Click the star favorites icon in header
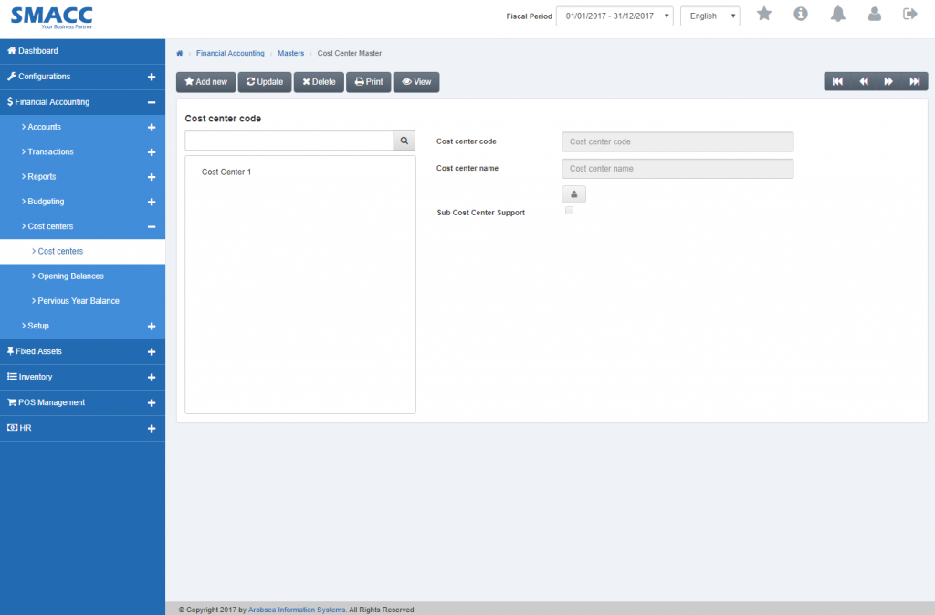 [764, 14]
